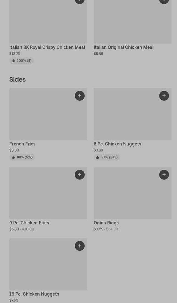This screenshot has width=177, height=303.
Task: Click thumbs-up rating on 8 Pc. Nuggets
Action: pos(107,157)
